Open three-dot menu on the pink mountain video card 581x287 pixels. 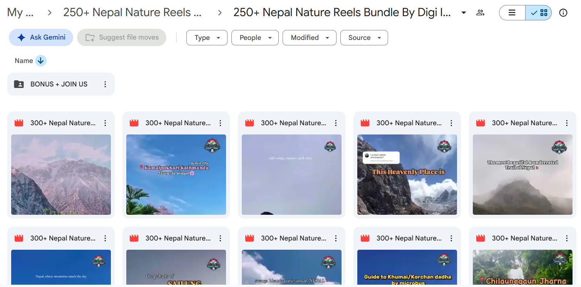coord(105,123)
